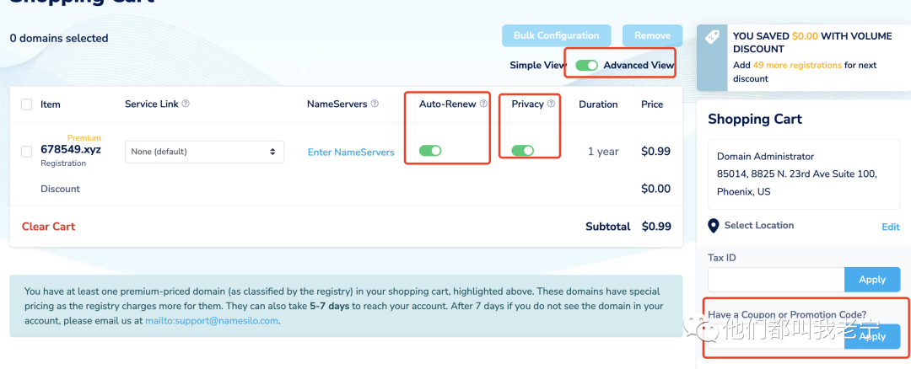Toggle Simple View / Advanced View switch

point(586,66)
